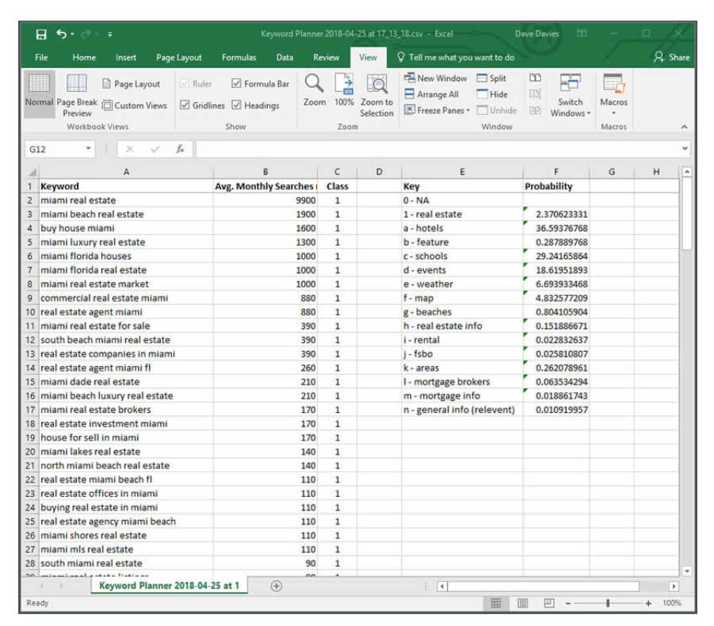Click Reset Window Position icon
Viewport: 714px width, 626px height.
point(535,110)
